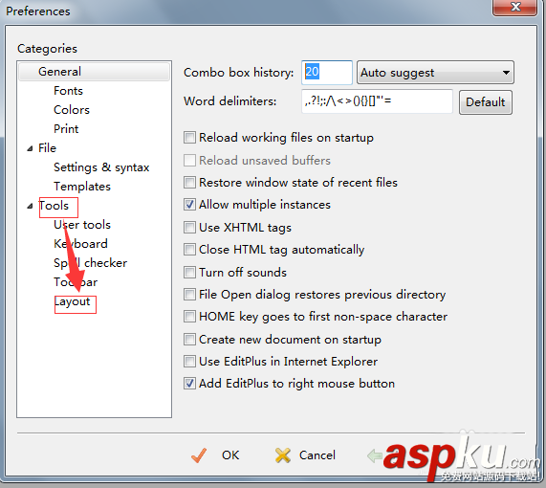This screenshot has height=488, width=546.
Task: Select the Tools category
Action: click(54, 206)
